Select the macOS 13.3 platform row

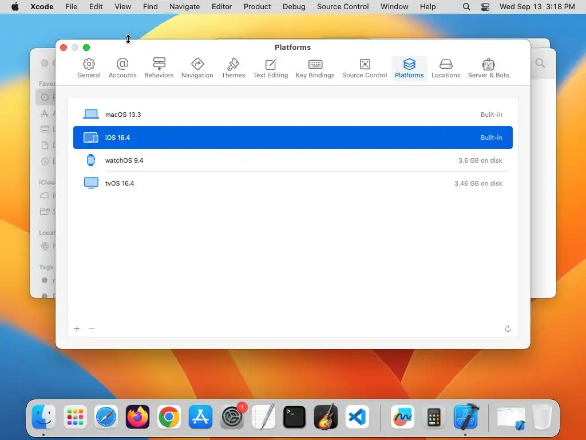click(293, 115)
